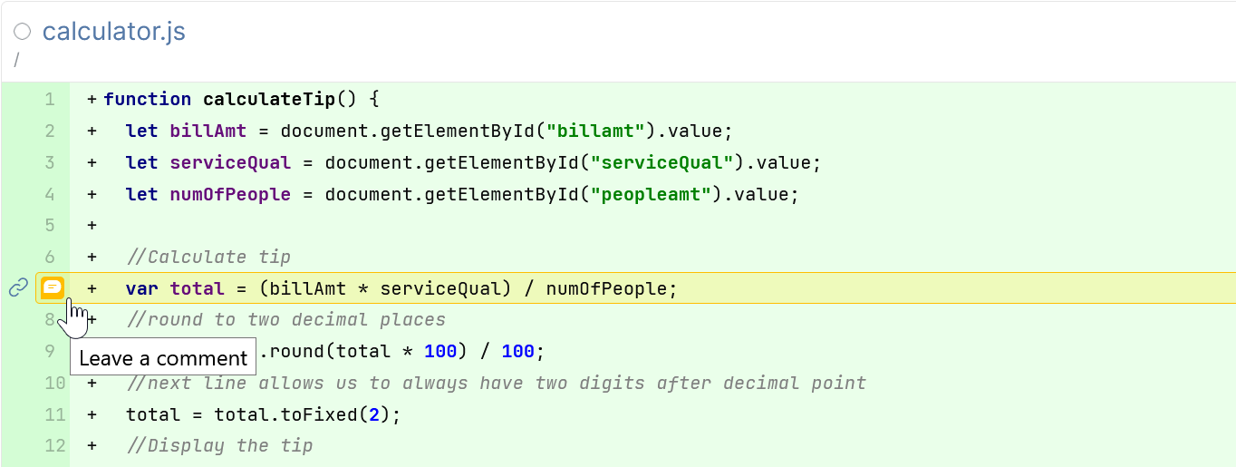Click the "//Display the tip" comment
The width and height of the screenshot is (1236, 467).
pos(219,445)
